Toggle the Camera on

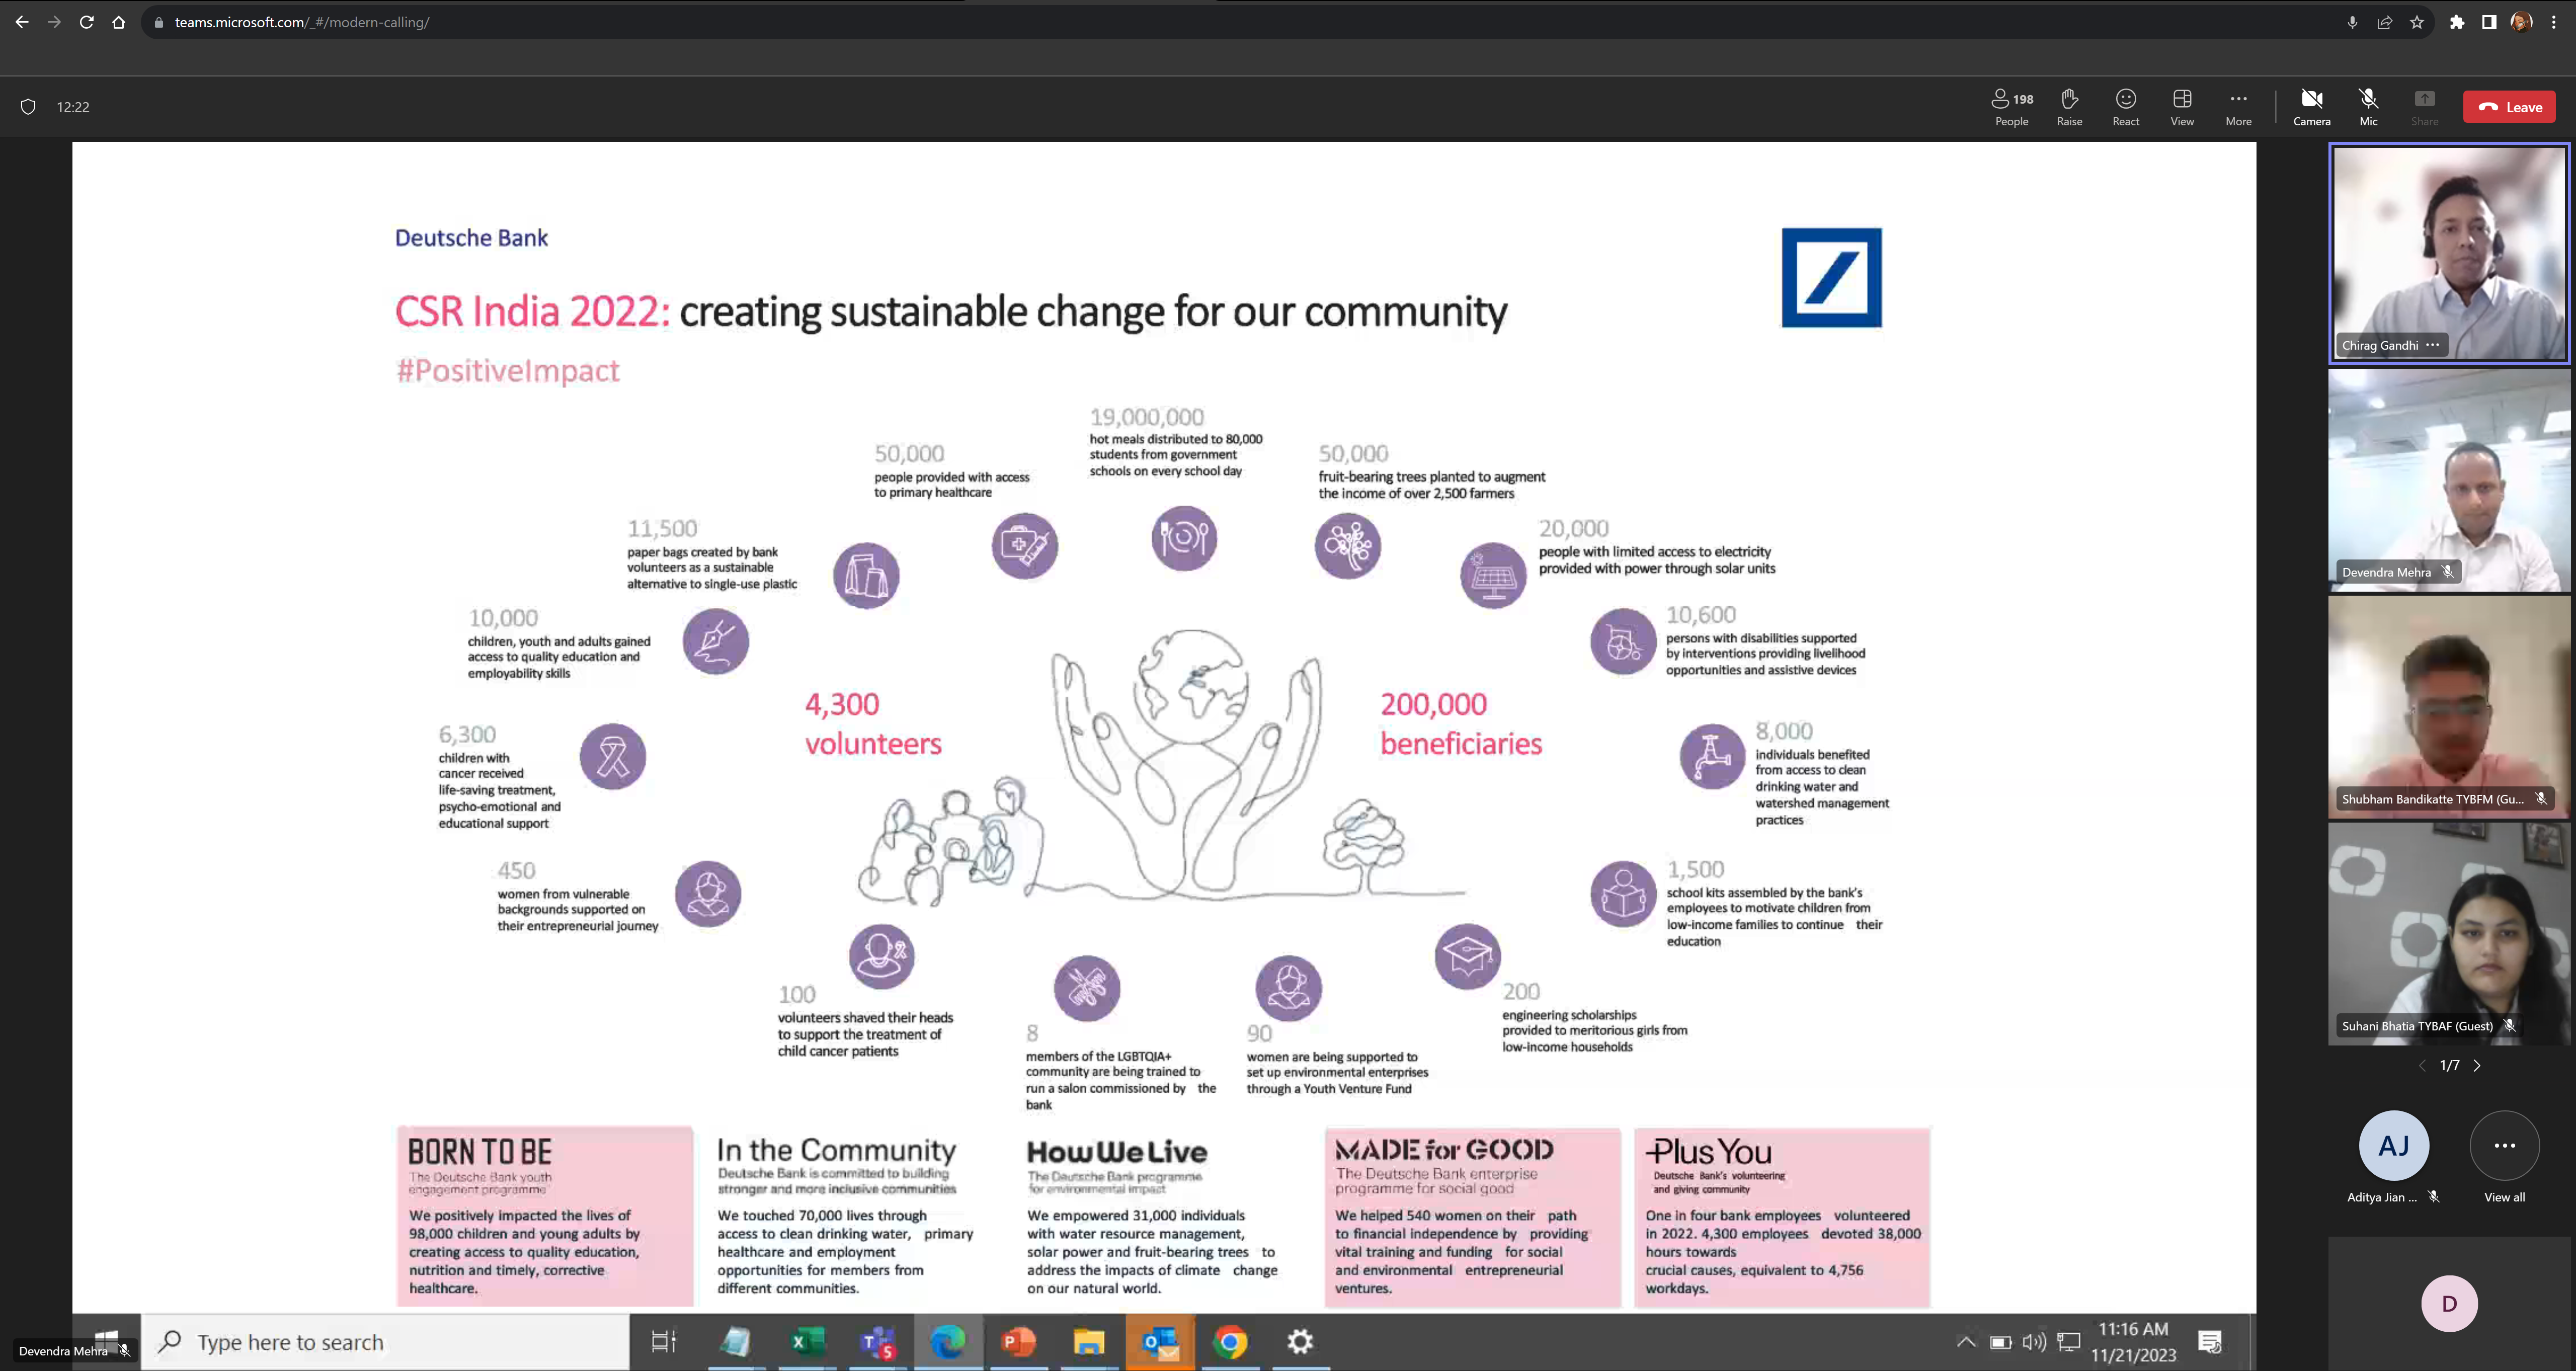pyautogui.click(x=2311, y=107)
